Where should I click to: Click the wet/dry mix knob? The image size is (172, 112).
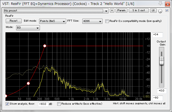pos(160,11)
